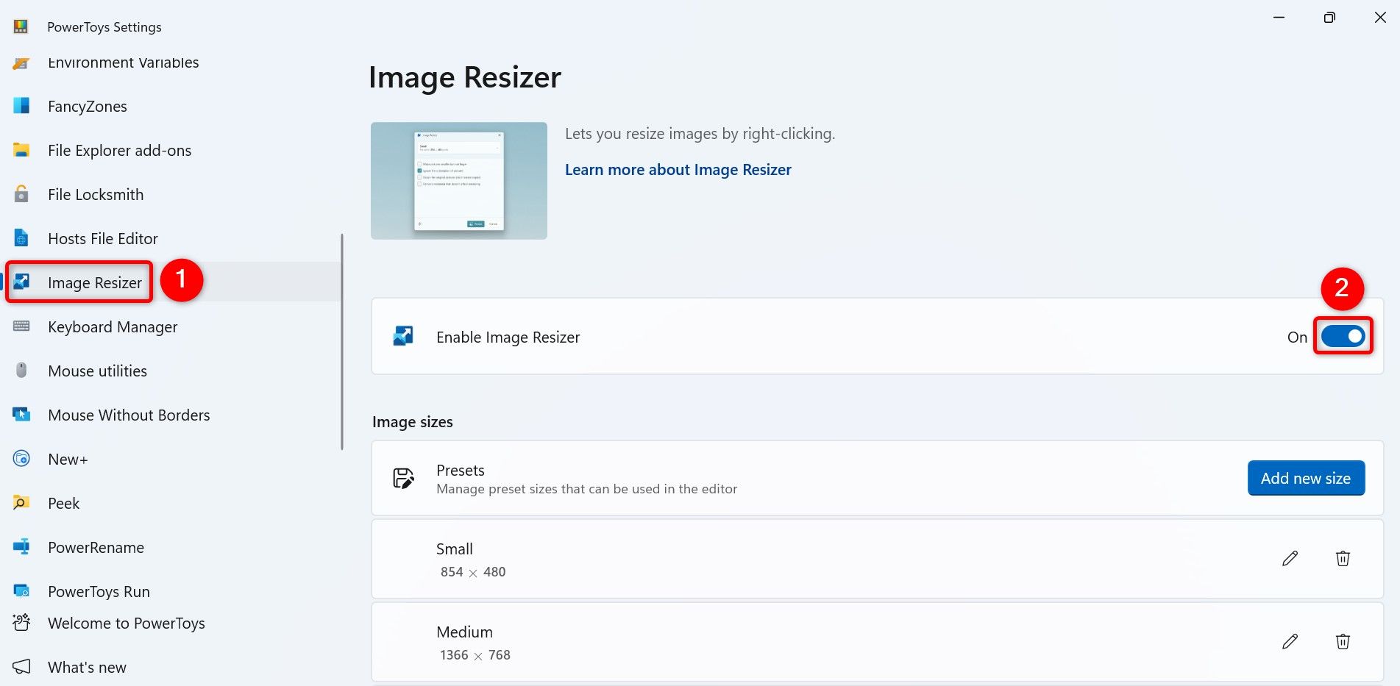1400x686 pixels.
Task: Go to the New+ settings page
Action: 22,459
